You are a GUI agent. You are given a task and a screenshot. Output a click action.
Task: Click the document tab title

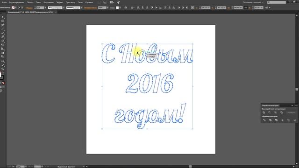[30, 12]
